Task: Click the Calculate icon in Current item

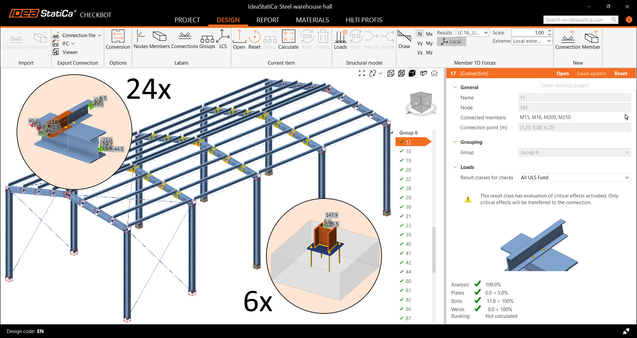Action: (288, 39)
